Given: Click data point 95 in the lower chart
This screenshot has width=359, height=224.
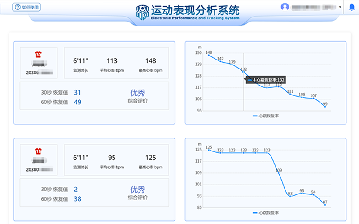Looking at the screenshot, I should 302,194.
